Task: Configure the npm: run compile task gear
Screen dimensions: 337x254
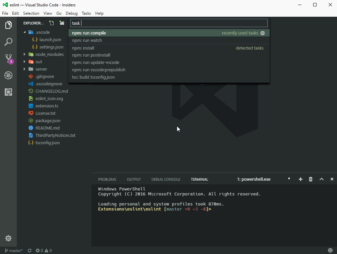Action: 263,33
